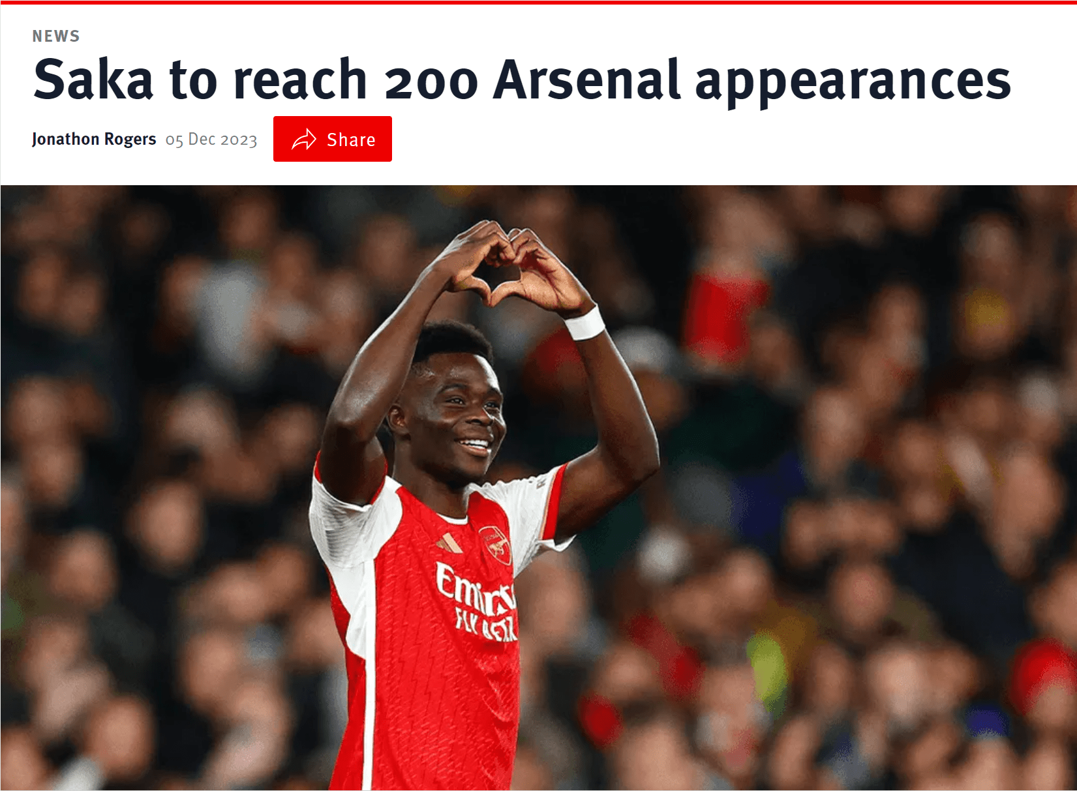Click the red Share button

coord(332,139)
